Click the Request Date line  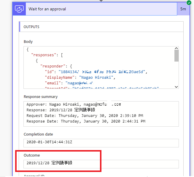pyautogui.click(x=85, y=116)
